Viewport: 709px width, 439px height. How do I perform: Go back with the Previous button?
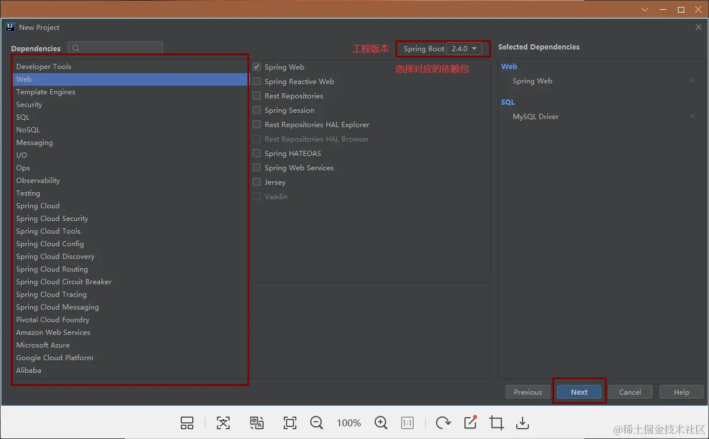point(528,392)
